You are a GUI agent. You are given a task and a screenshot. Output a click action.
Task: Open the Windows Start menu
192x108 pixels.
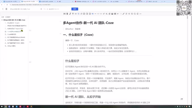[2, 106]
